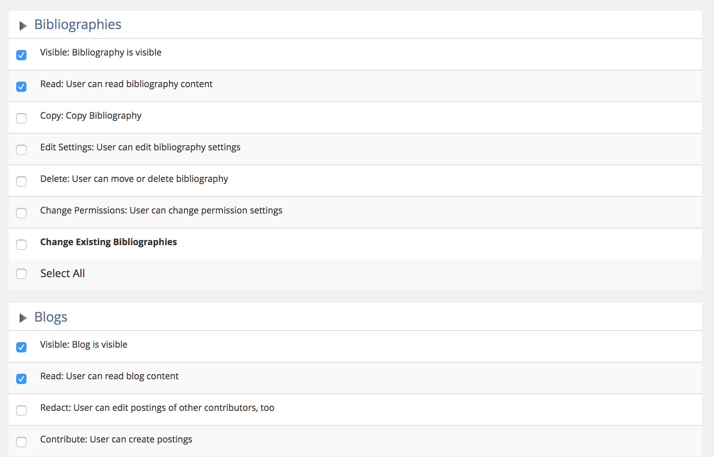Tick Change Permissions checkbox
This screenshot has height=457, width=714.
[21, 213]
